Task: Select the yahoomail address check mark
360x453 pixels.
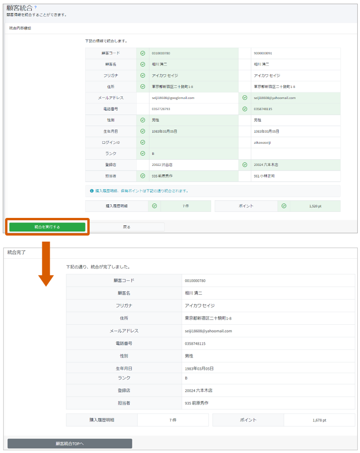Action: pyautogui.click(x=245, y=98)
